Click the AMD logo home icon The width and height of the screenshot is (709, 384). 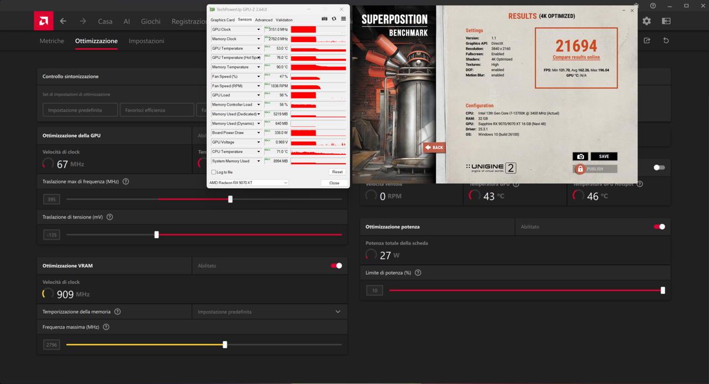click(44, 21)
